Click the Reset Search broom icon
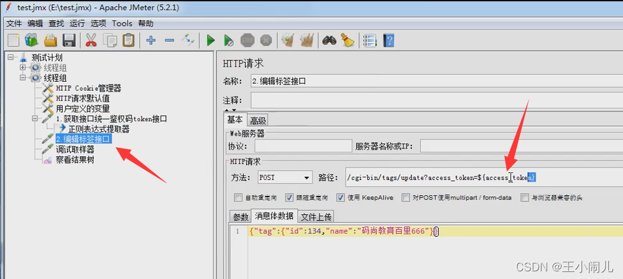623x279 pixels. point(348,40)
